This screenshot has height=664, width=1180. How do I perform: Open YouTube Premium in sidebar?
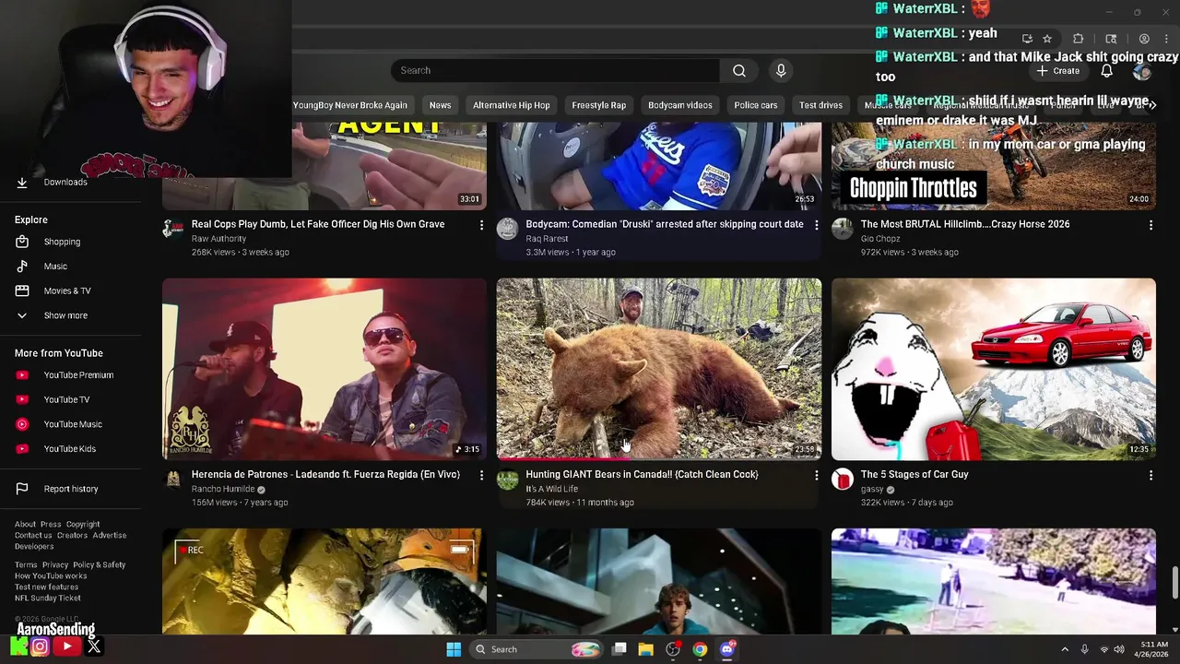78,375
